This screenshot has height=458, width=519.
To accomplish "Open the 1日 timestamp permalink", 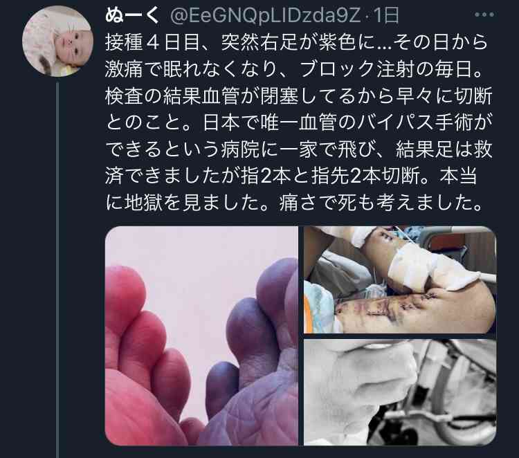I will coord(386,15).
